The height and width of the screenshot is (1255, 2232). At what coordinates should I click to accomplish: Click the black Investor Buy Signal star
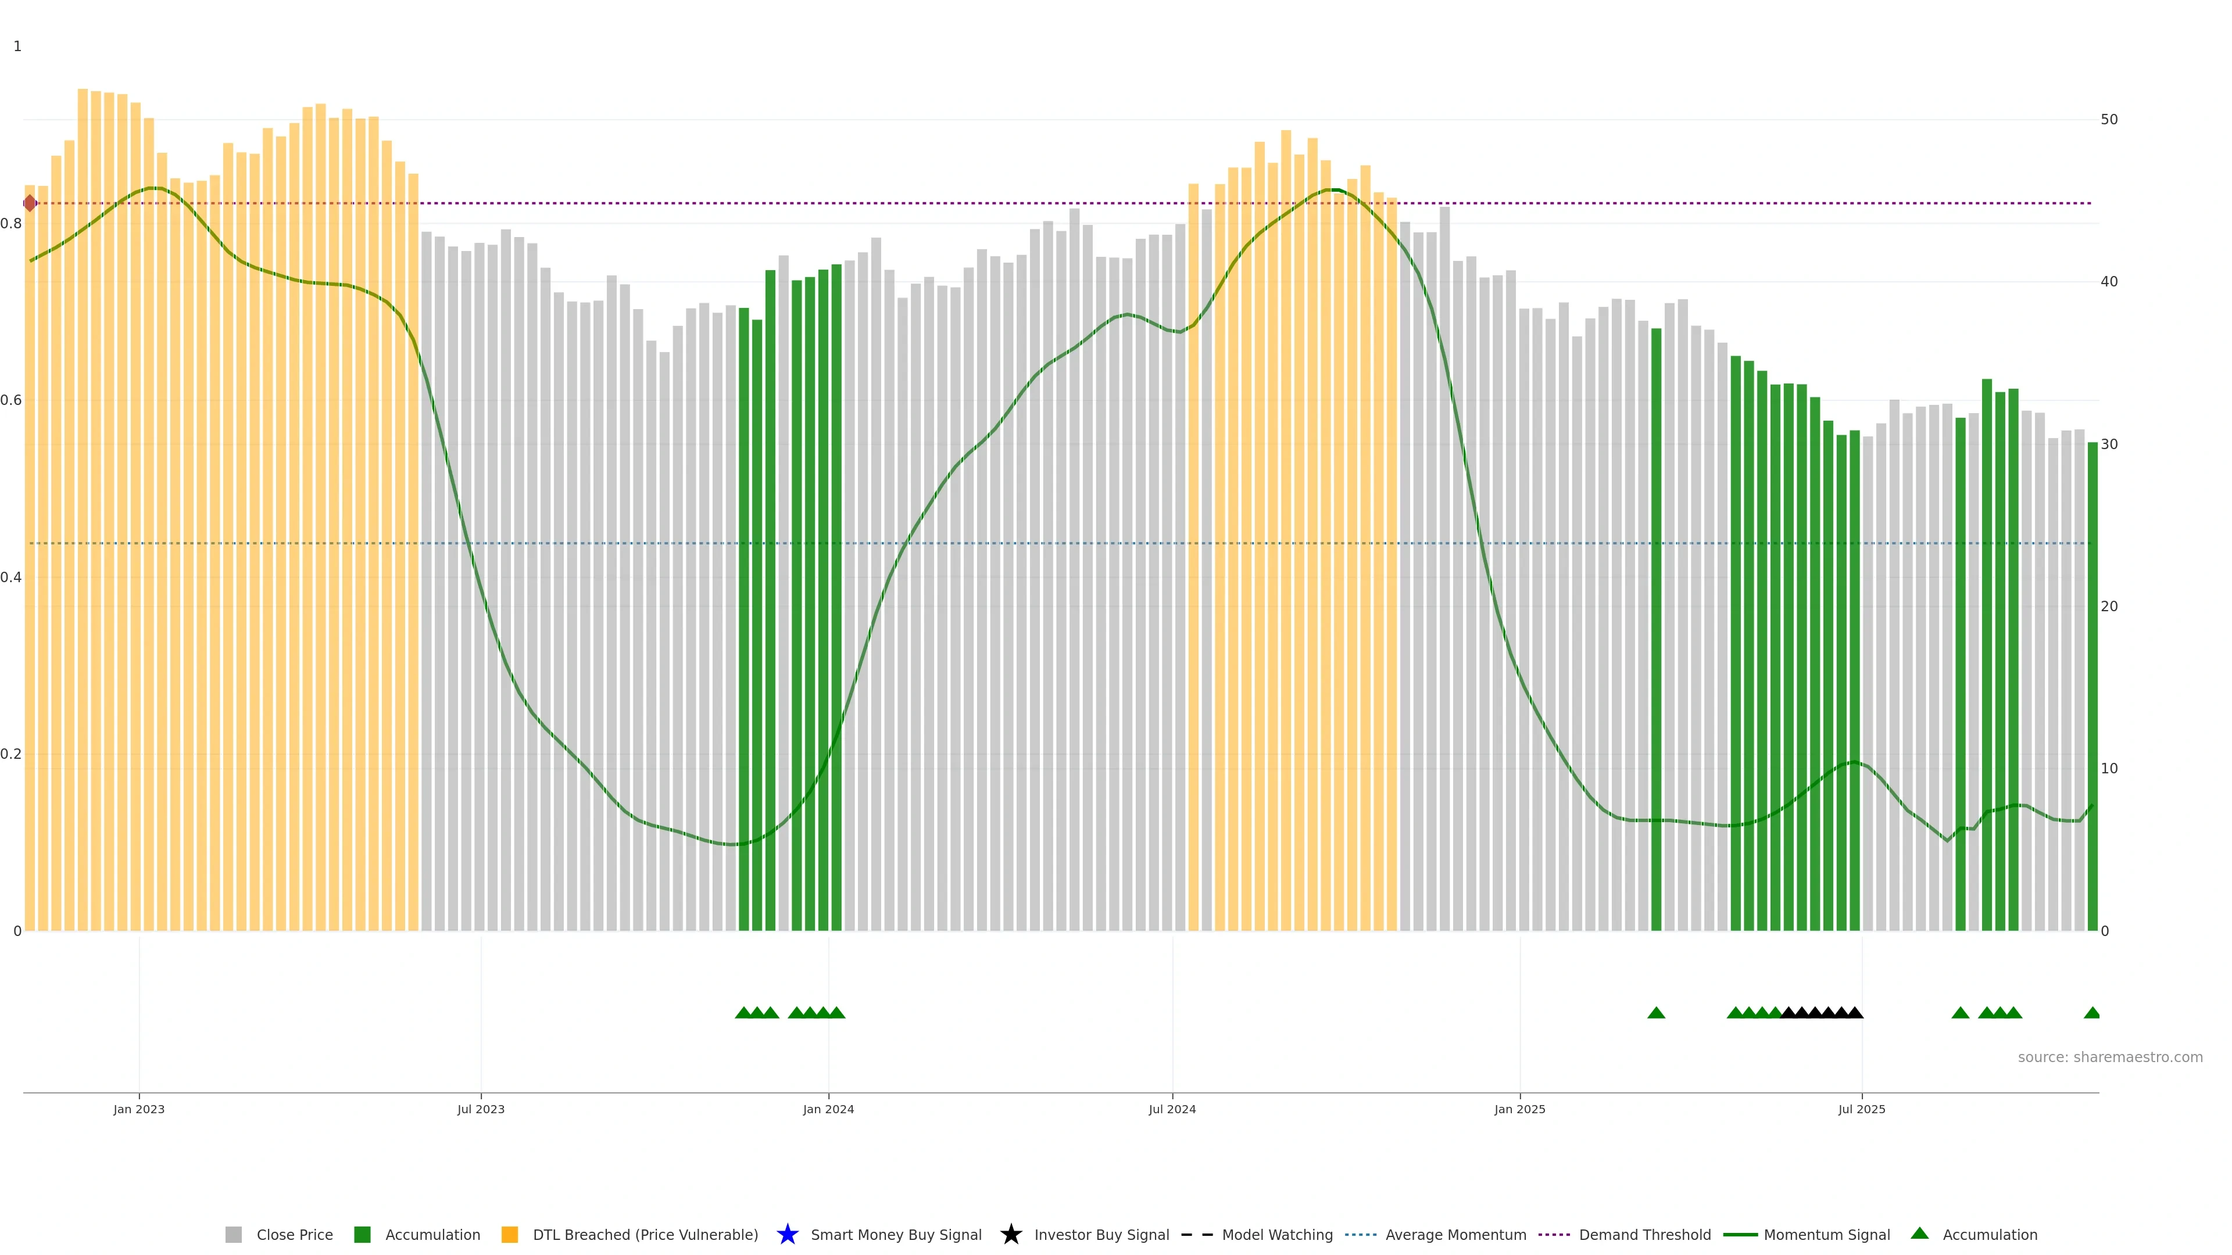click(1010, 1234)
